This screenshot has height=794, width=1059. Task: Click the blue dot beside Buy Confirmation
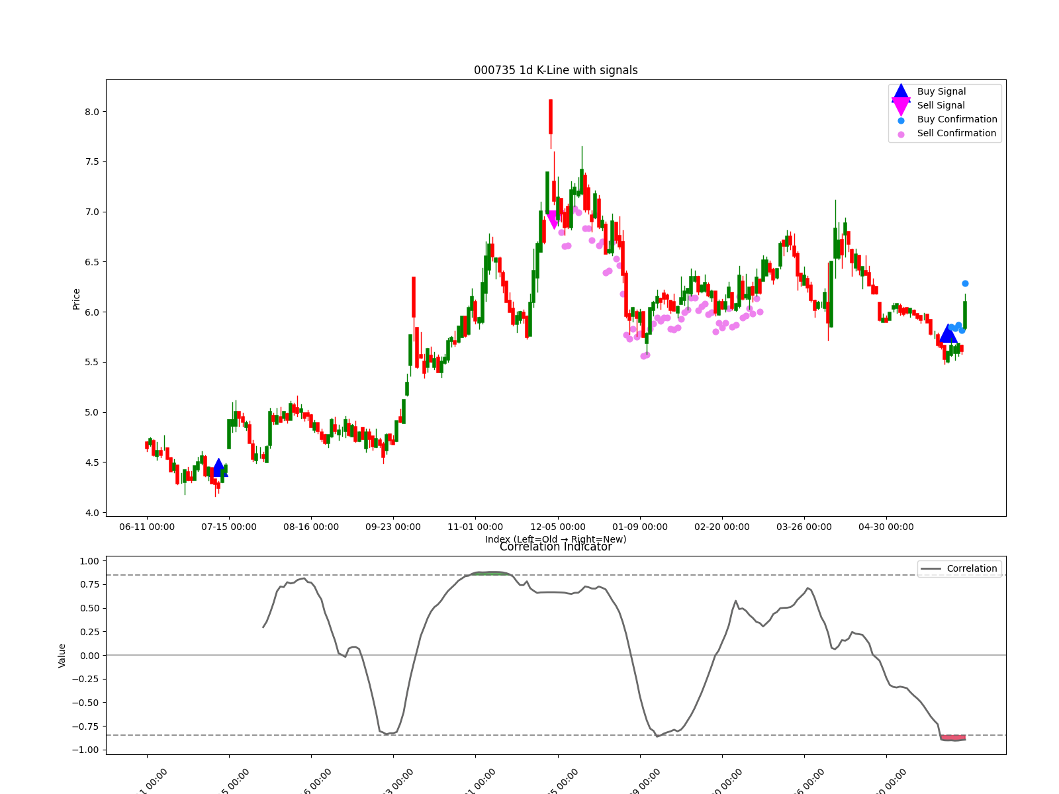click(901, 120)
